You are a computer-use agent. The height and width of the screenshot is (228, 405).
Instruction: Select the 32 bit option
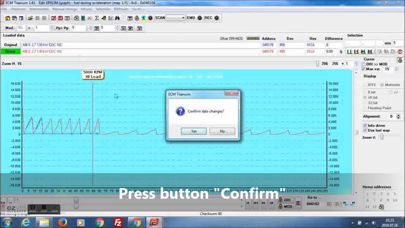[x=371, y=103]
